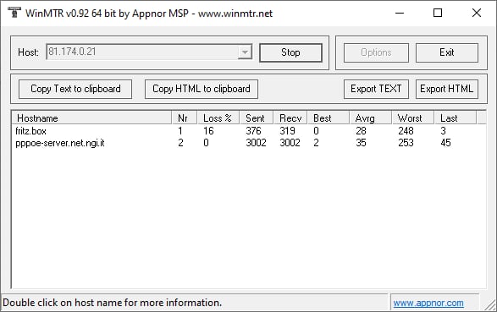The height and width of the screenshot is (312, 497).
Task: Click the Recv column header
Action: click(290, 118)
